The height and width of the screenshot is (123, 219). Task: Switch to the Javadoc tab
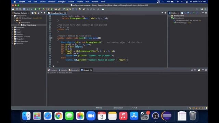pos(63,70)
